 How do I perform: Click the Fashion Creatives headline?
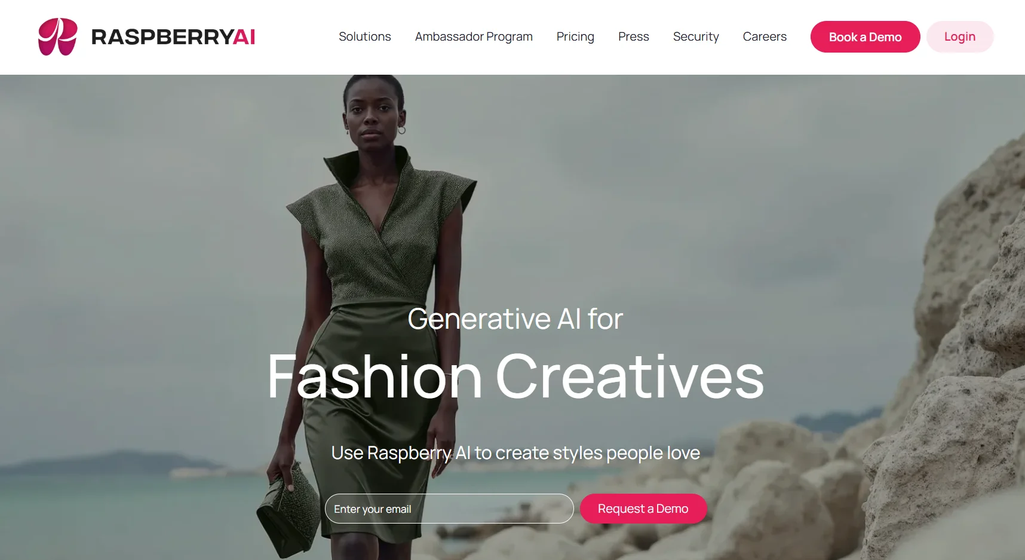(515, 377)
